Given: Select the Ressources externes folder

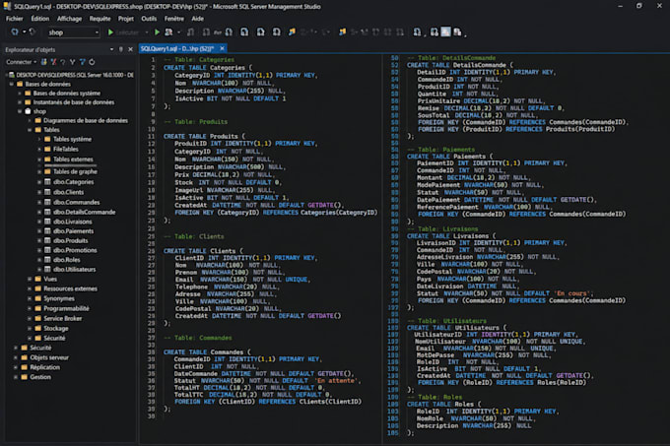Looking at the screenshot, I should 71,288.
